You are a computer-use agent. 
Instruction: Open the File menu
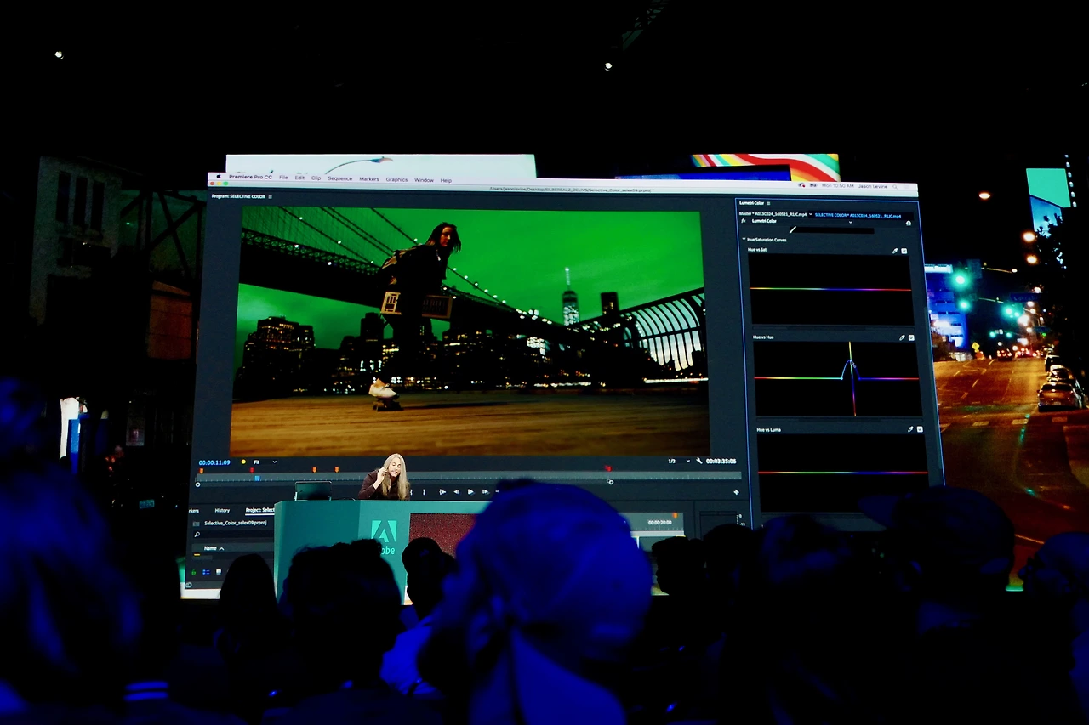[283, 178]
